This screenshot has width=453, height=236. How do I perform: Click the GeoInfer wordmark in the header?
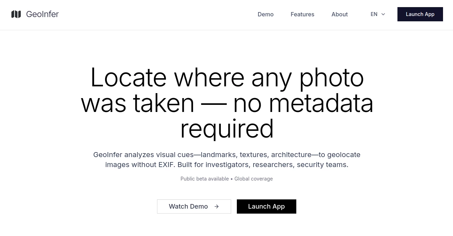pyautogui.click(x=42, y=14)
